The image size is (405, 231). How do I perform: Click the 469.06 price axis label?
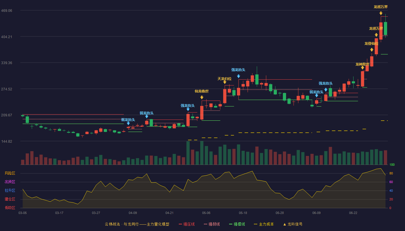point(7,11)
